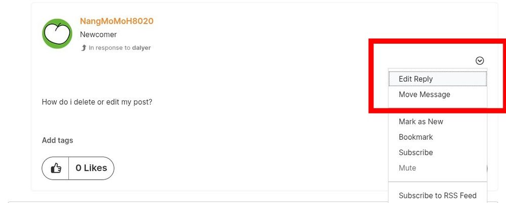
Task: Click the post text about deleting a post
Action: click(97, 102)
